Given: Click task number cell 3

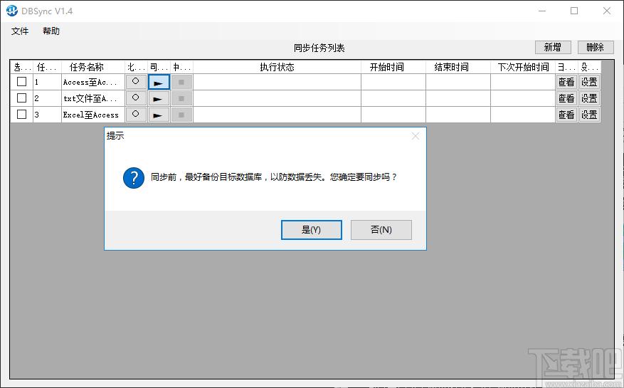Looking at the screenshot, I should pyautogui.click(x=48, y=115).
